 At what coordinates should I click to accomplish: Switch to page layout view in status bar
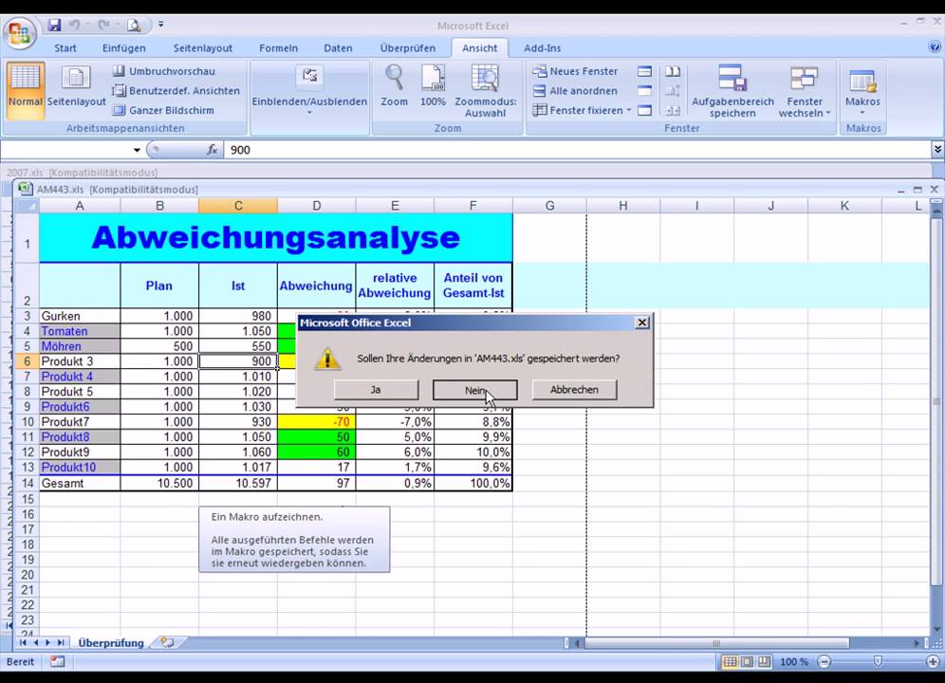coord(748,661)
